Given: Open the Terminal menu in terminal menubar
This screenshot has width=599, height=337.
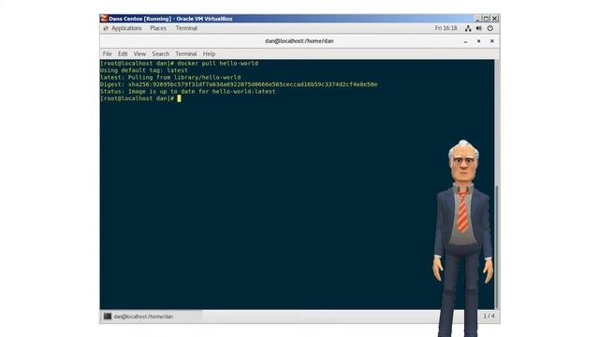Looking at the screenshot, I should point(186,54).
